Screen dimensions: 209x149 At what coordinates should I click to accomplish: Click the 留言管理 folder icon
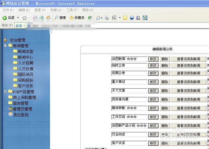(10, 103)
